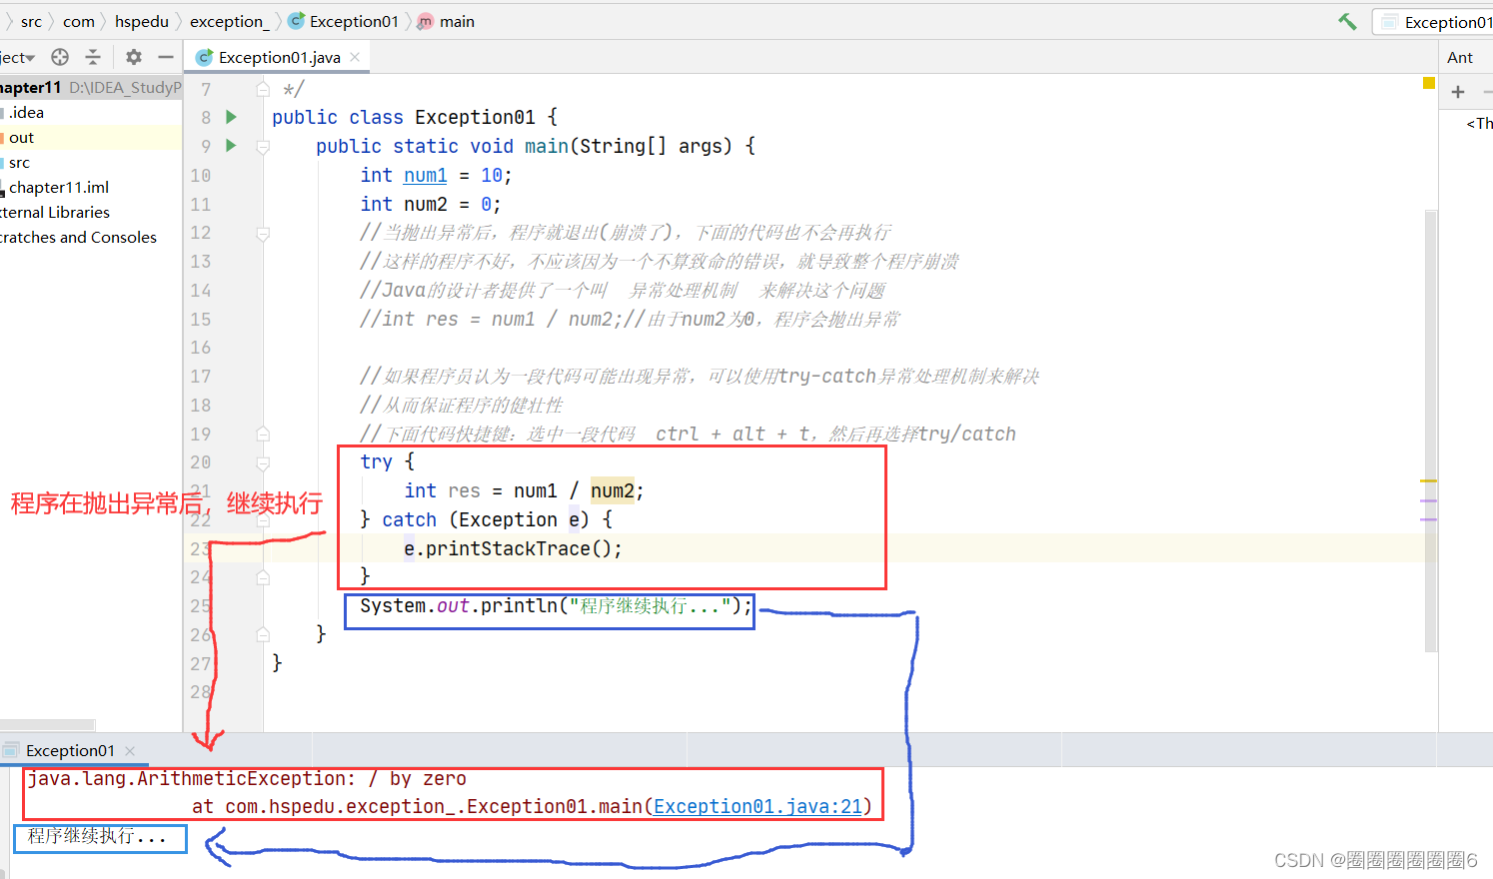Open the Exception01 run configuration dropdown
The image size is (1493, 879).
point(1435,21)
